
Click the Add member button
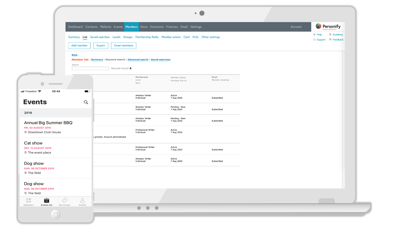coord(79,45)
